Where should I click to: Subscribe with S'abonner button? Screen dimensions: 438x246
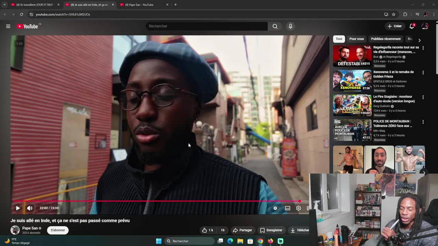[58, 230]
